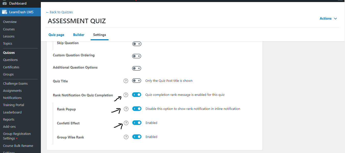Go back to Quizzes link
The image size is (345, 153).
(x=59, y=12)
